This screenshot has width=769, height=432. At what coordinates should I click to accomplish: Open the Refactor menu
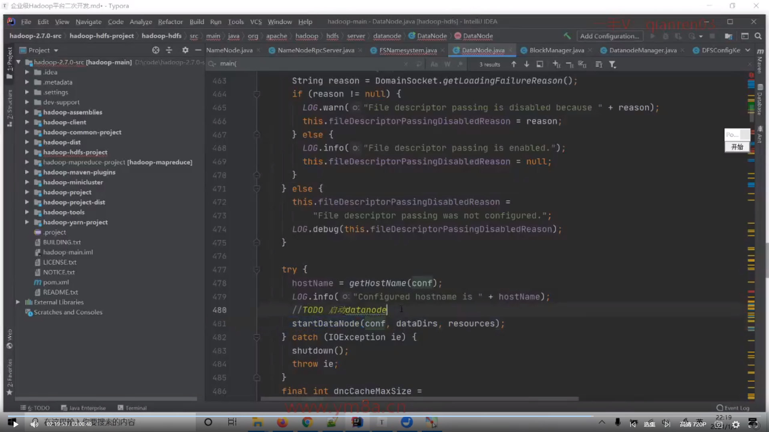pyautogui.click(x=170, y=22)
